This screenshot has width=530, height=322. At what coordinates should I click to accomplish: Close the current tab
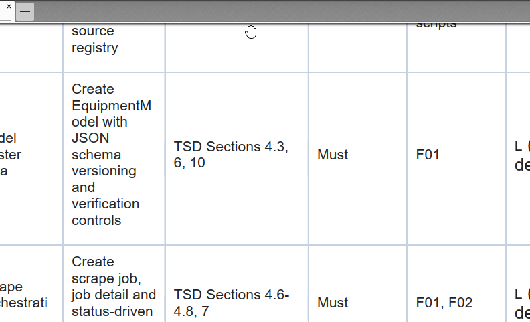click(x=9, y=5)
